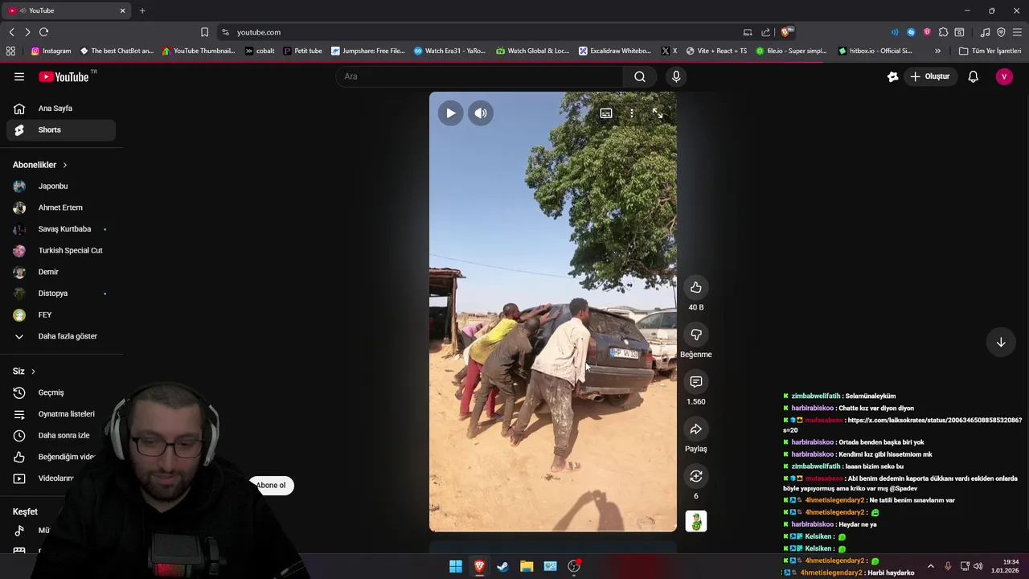Open File Explorer from taskbar
Viewport: 1029px width, 579px height.
tap(527, 566)
